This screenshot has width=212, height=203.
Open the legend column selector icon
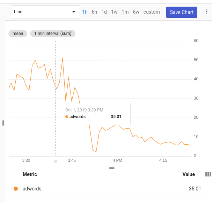pyautogui.click(x=208, y=174)
